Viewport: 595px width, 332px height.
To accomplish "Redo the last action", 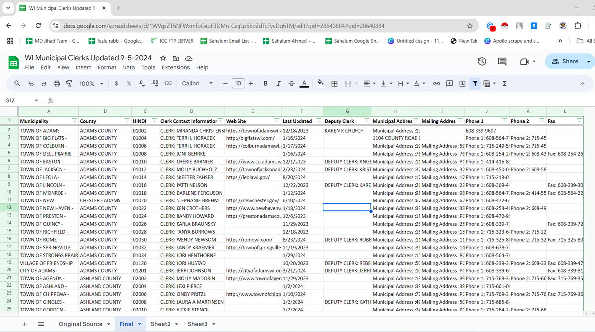I will [44, 84].
